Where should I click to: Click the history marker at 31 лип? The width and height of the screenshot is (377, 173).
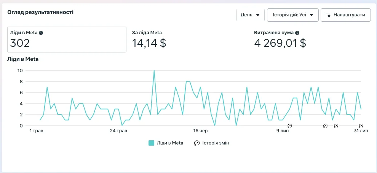pyautogui.click(x=361, y=125)
